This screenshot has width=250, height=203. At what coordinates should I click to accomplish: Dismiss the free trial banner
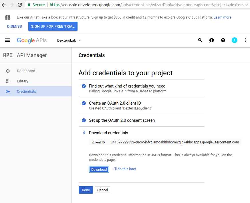(x=15, y=27)
